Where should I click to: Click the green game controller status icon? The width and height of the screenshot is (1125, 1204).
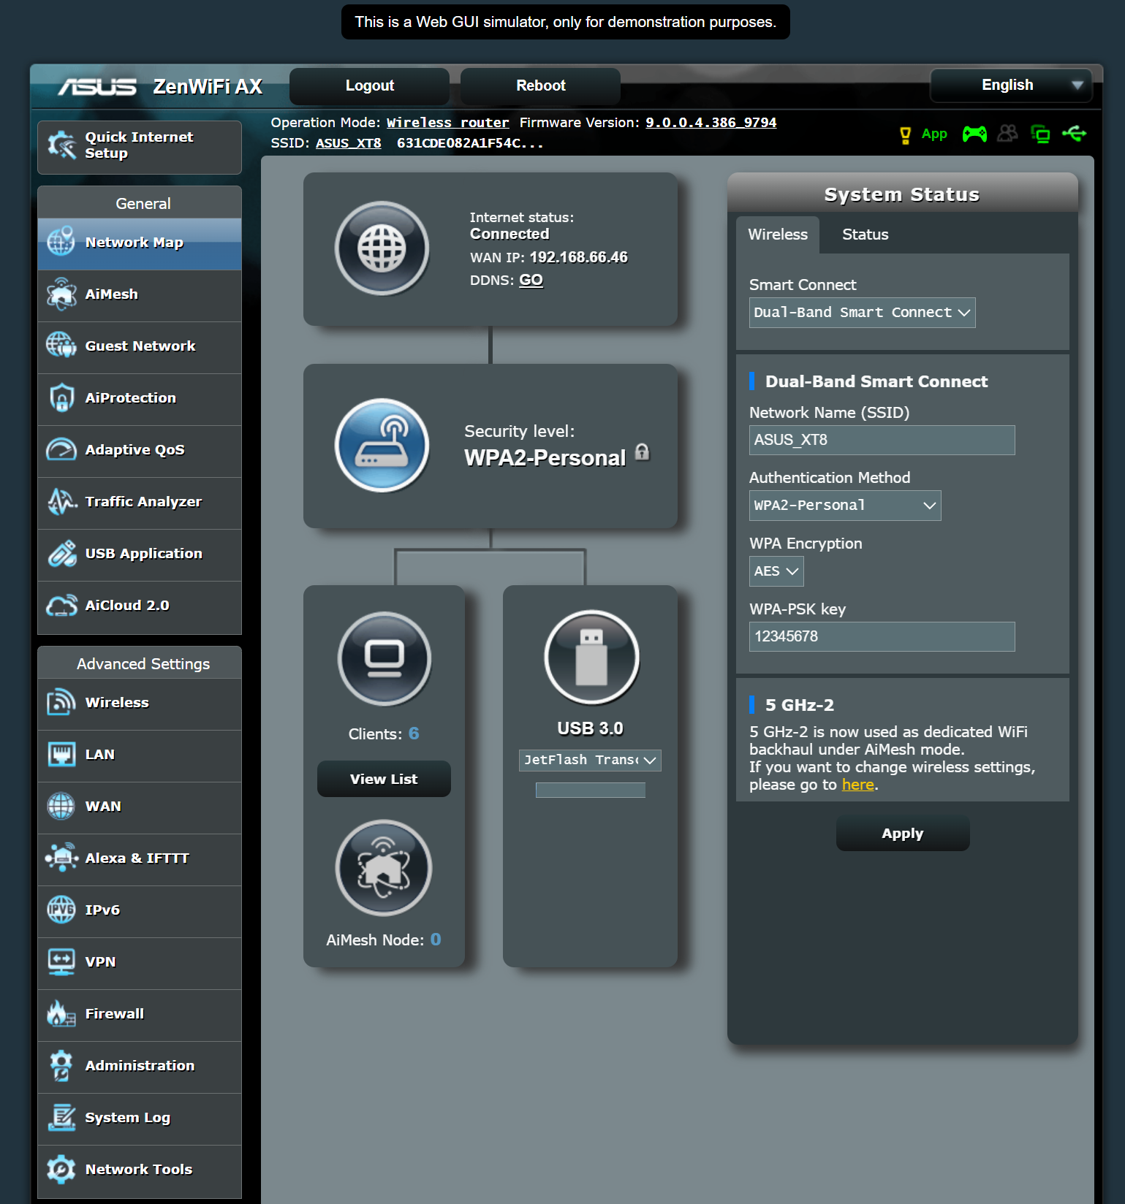(974, 134)
